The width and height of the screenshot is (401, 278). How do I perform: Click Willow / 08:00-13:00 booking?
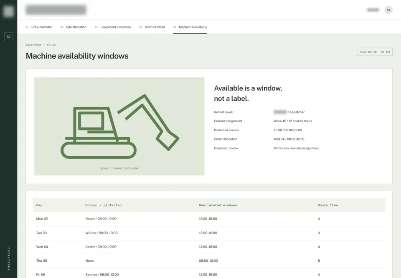102,233
